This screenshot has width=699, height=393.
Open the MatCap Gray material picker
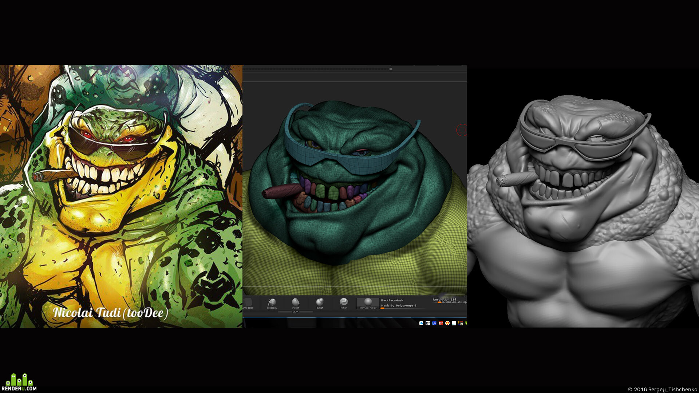point(368,303)
